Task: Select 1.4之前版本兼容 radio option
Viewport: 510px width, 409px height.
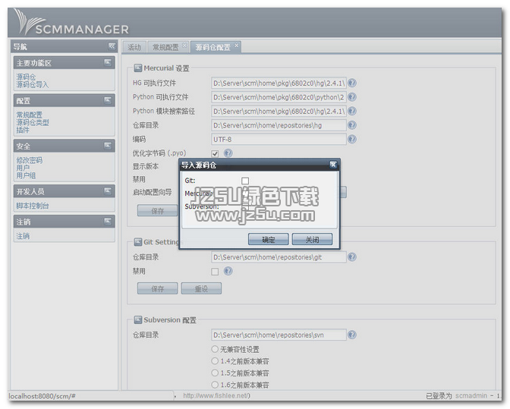Action: [215, 361]
